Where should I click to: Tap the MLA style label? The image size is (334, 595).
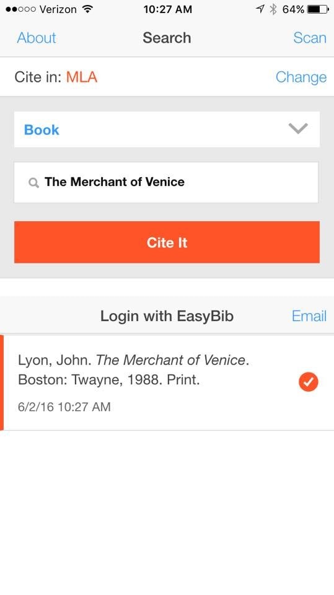pos(82,77)
